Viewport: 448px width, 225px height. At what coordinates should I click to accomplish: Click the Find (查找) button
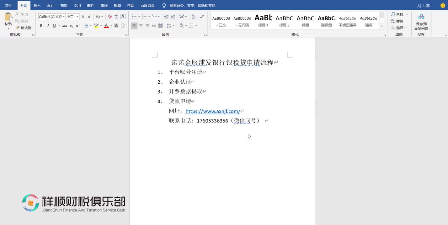click(x=397, y=14)
